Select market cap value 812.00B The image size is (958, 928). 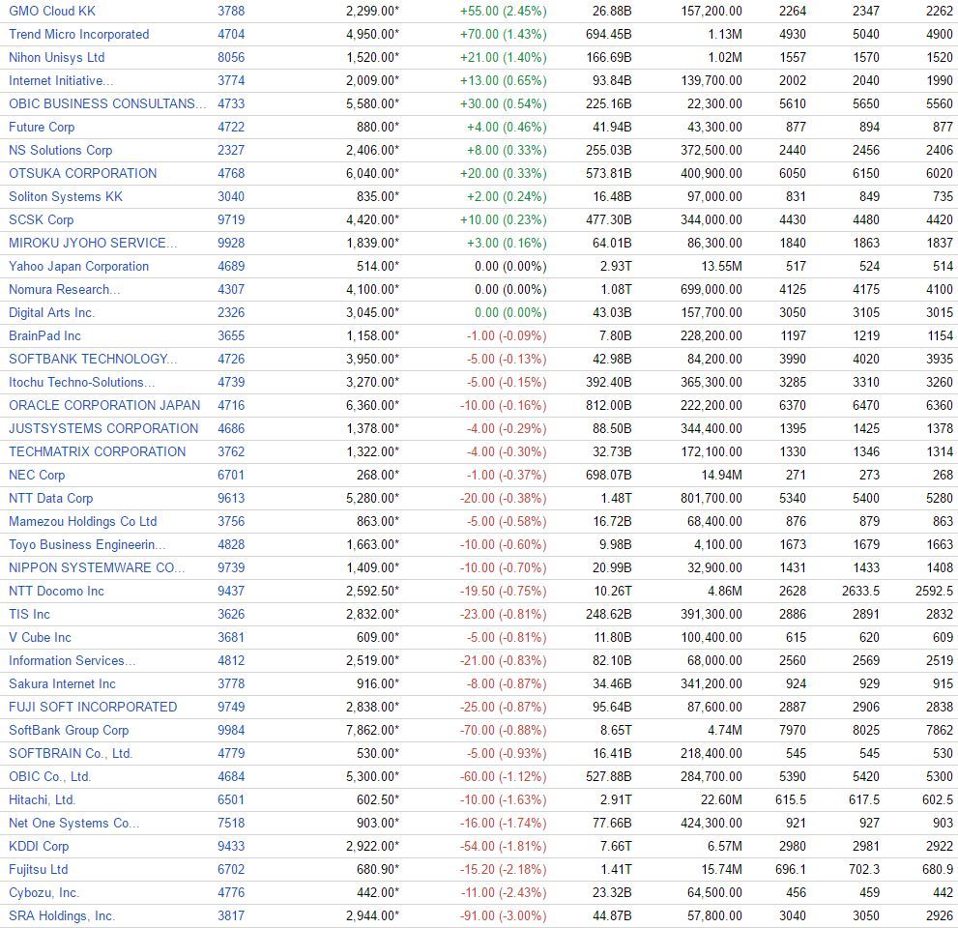(608, 406)
